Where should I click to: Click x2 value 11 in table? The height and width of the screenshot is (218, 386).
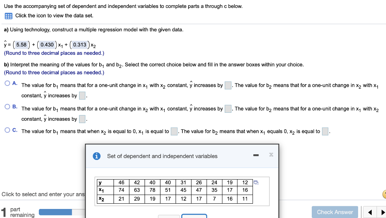(245, 199)
